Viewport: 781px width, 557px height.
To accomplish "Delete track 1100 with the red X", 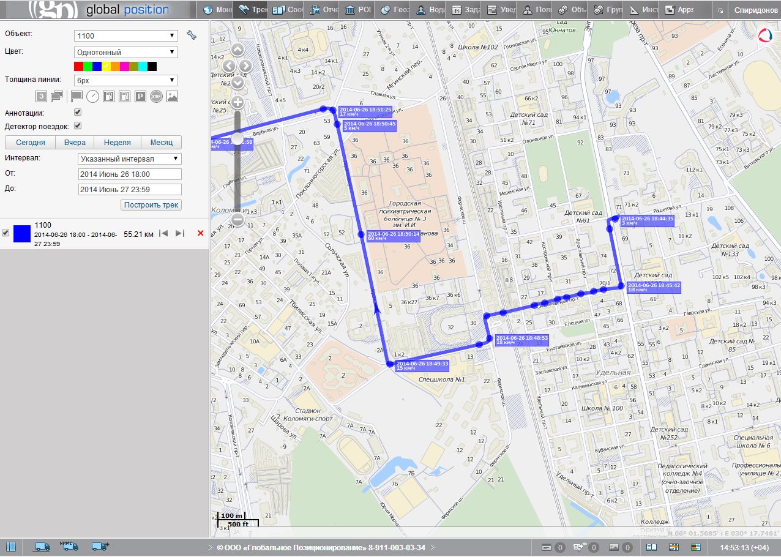I will [200, 233].
